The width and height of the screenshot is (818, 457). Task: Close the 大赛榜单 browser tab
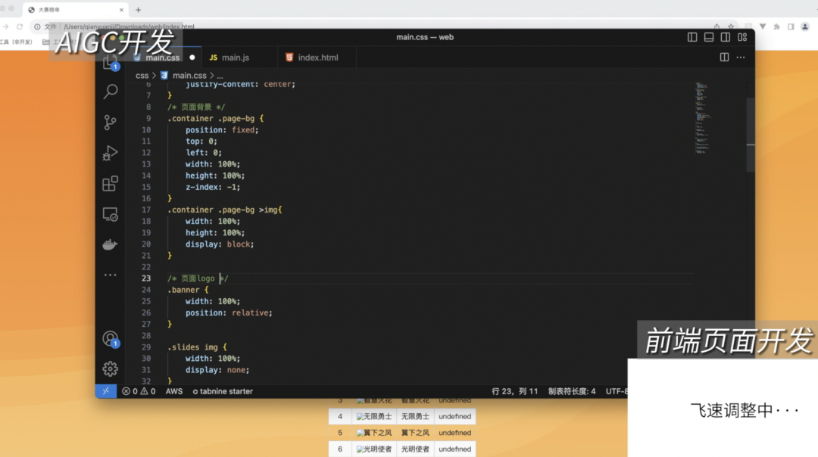pyautogui.click(x=121, y=10)
